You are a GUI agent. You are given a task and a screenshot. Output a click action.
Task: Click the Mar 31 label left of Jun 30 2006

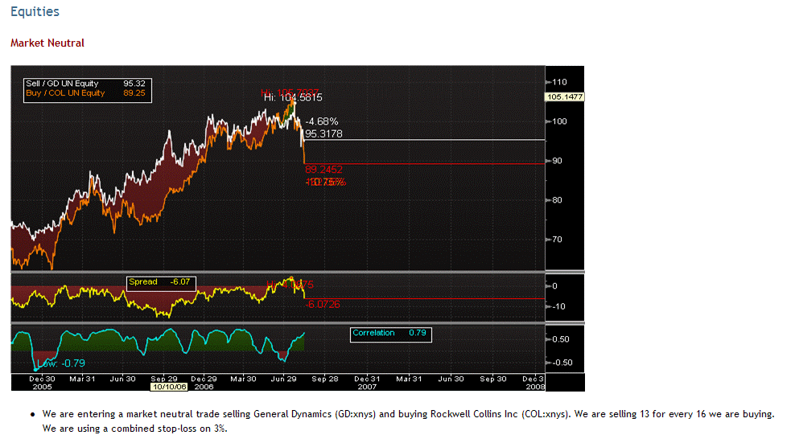click(x=82, y=379)
